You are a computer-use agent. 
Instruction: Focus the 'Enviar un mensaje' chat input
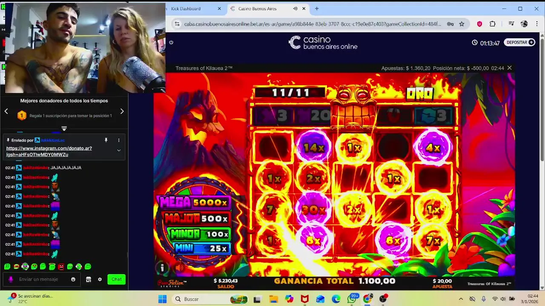pos(42,279)
